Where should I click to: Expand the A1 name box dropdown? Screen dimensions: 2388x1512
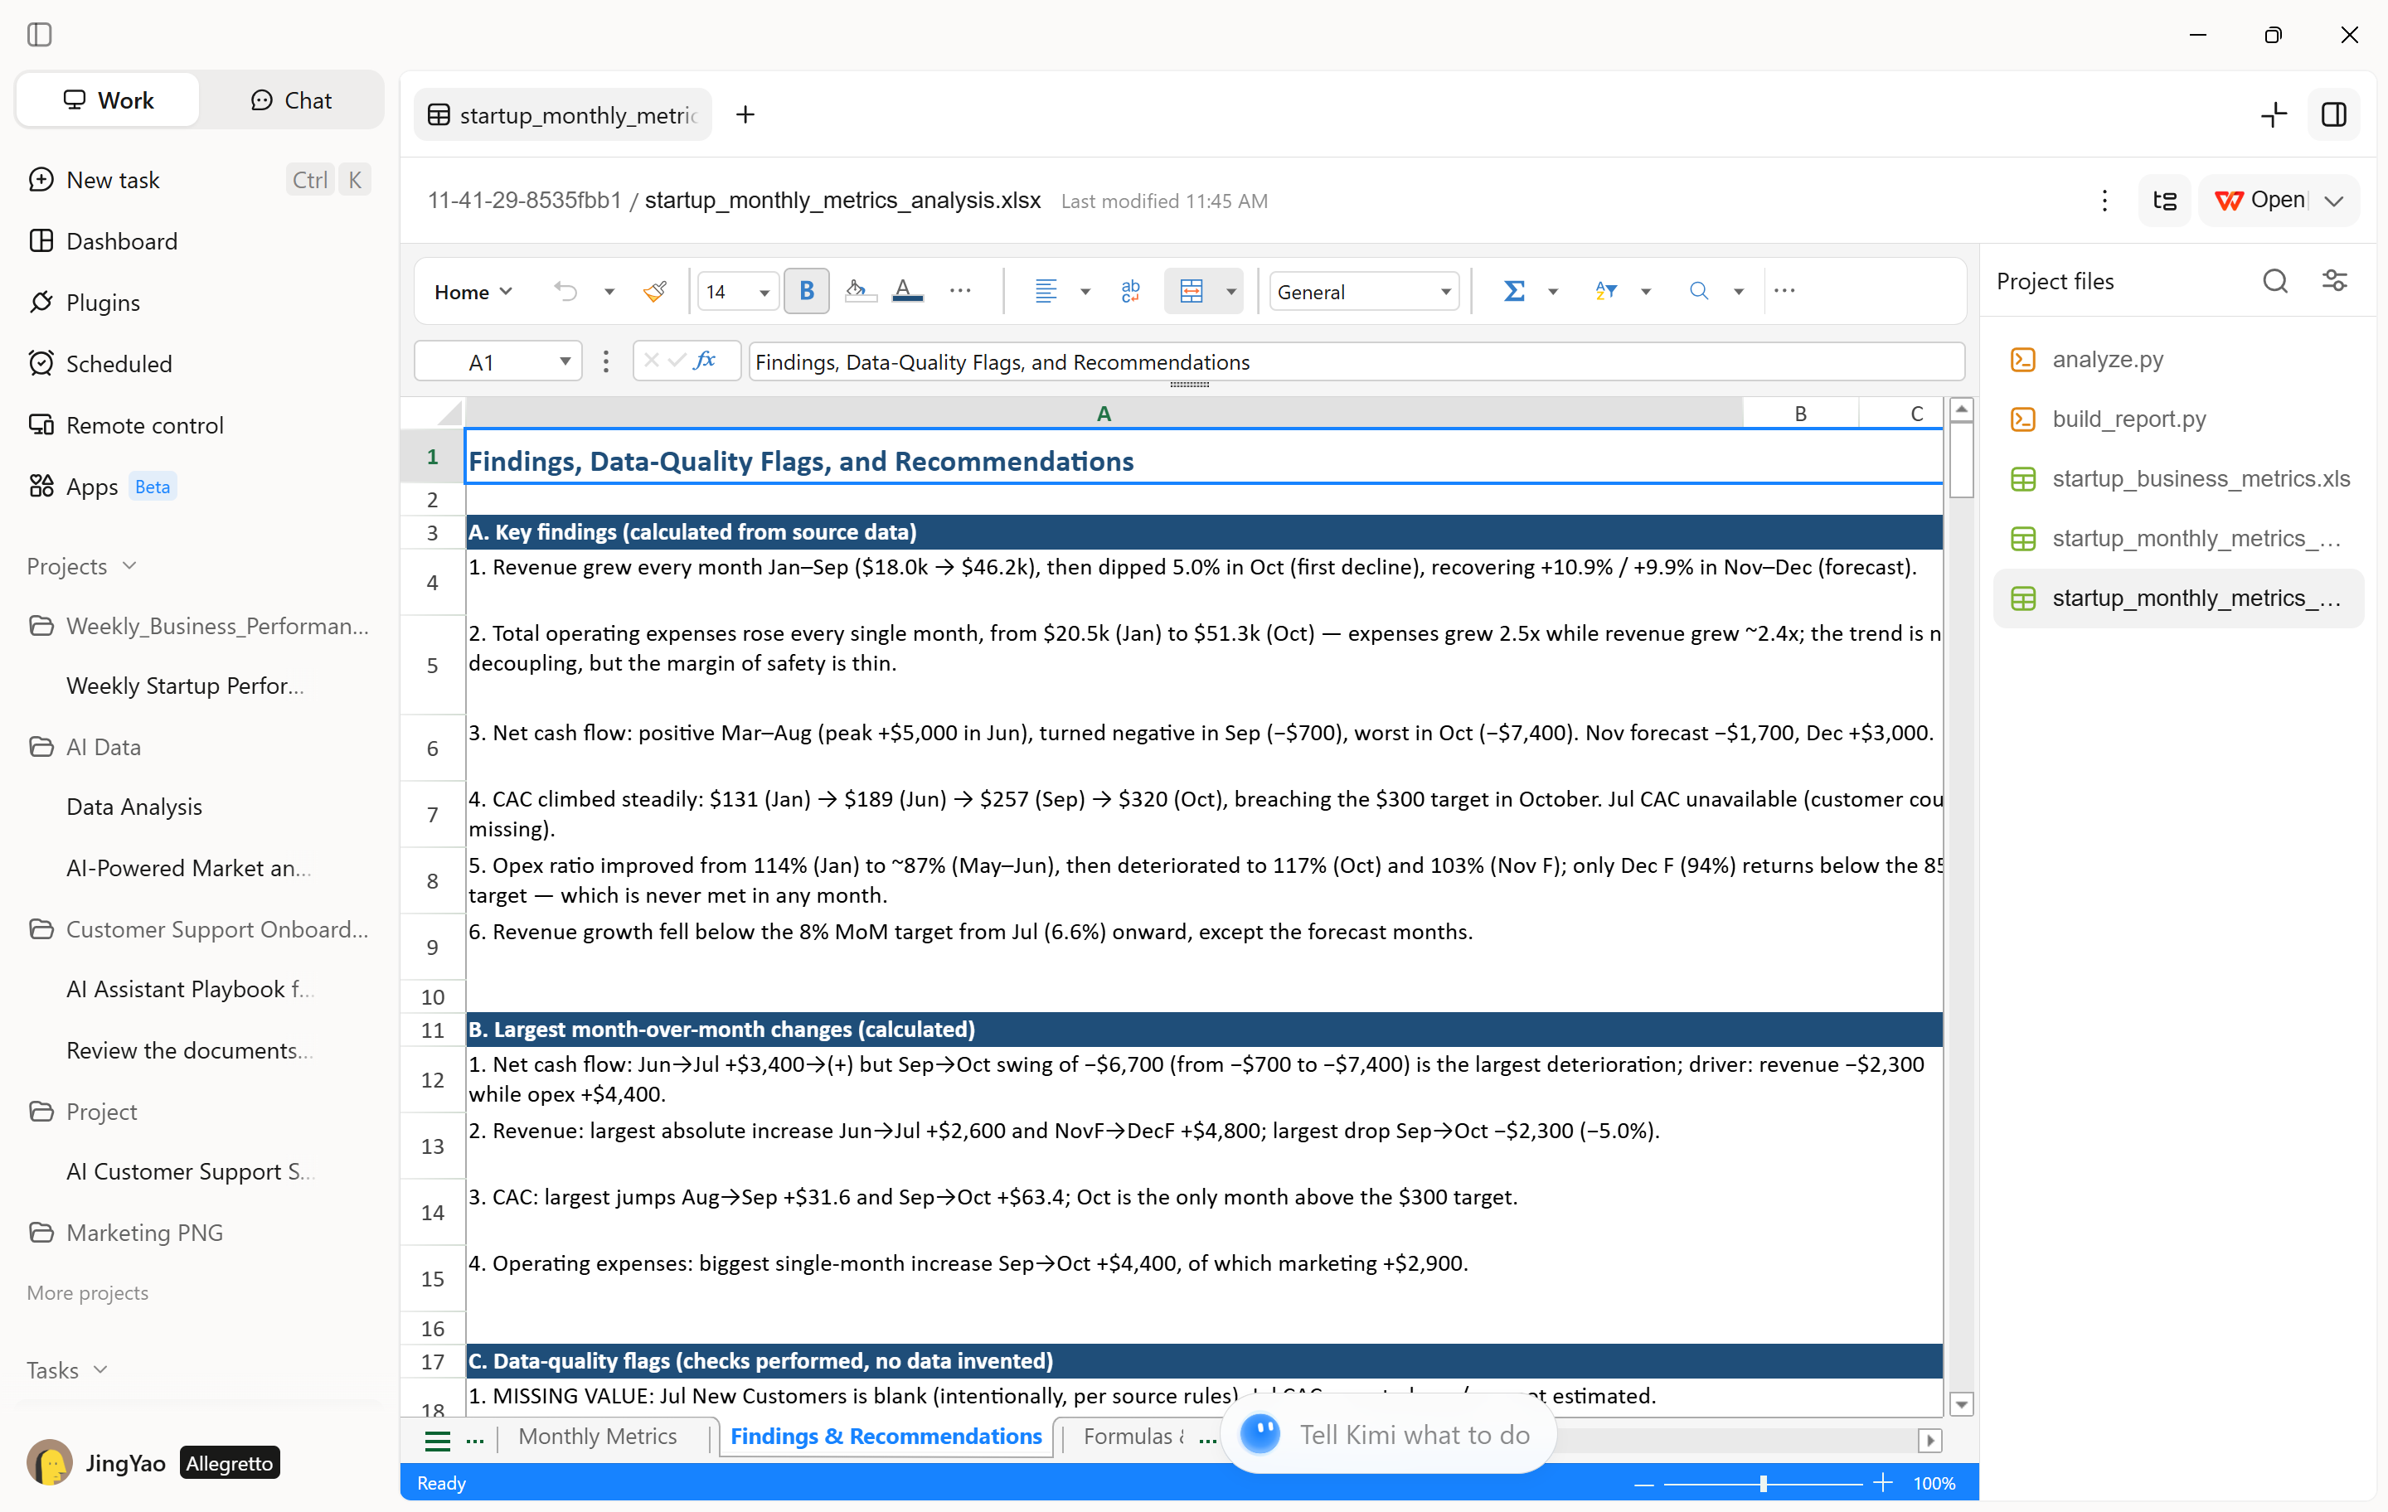565,361
